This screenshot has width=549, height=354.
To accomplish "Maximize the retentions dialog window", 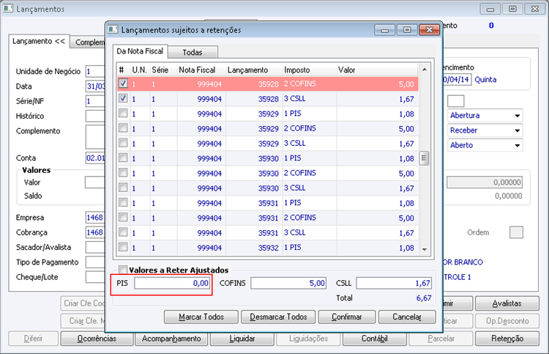I will pos(407,30).
